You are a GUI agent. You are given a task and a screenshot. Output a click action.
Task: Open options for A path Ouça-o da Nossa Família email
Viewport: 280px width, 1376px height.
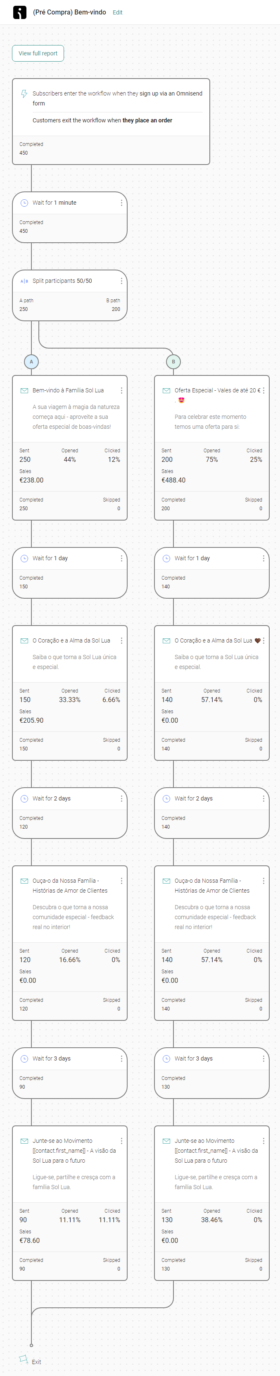tap(121, 881)
